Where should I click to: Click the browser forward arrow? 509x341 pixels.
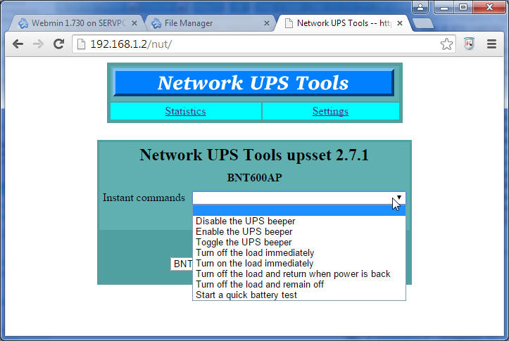pos(38,44)
